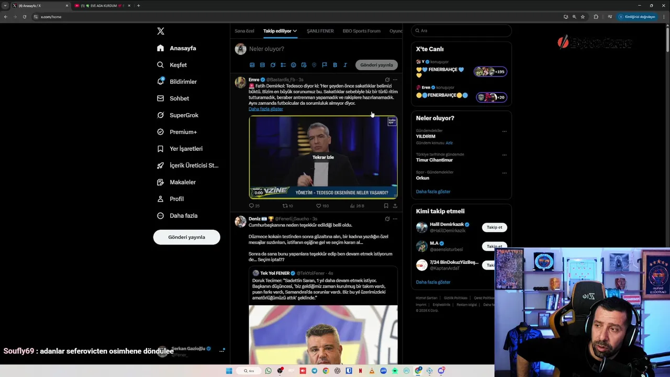Open Bildirimler notifications
This screenshot has width=670, height=377.
click(177, 82)
